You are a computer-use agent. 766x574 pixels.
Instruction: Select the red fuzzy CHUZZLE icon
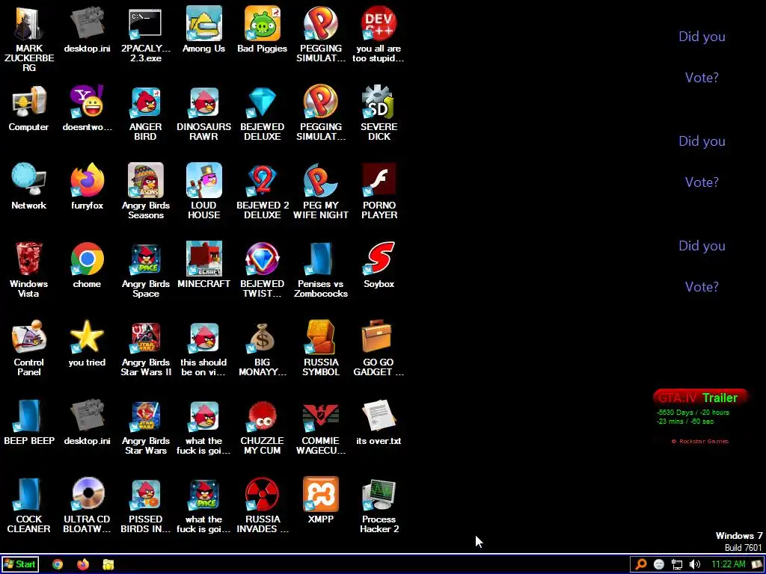point(263,416)
